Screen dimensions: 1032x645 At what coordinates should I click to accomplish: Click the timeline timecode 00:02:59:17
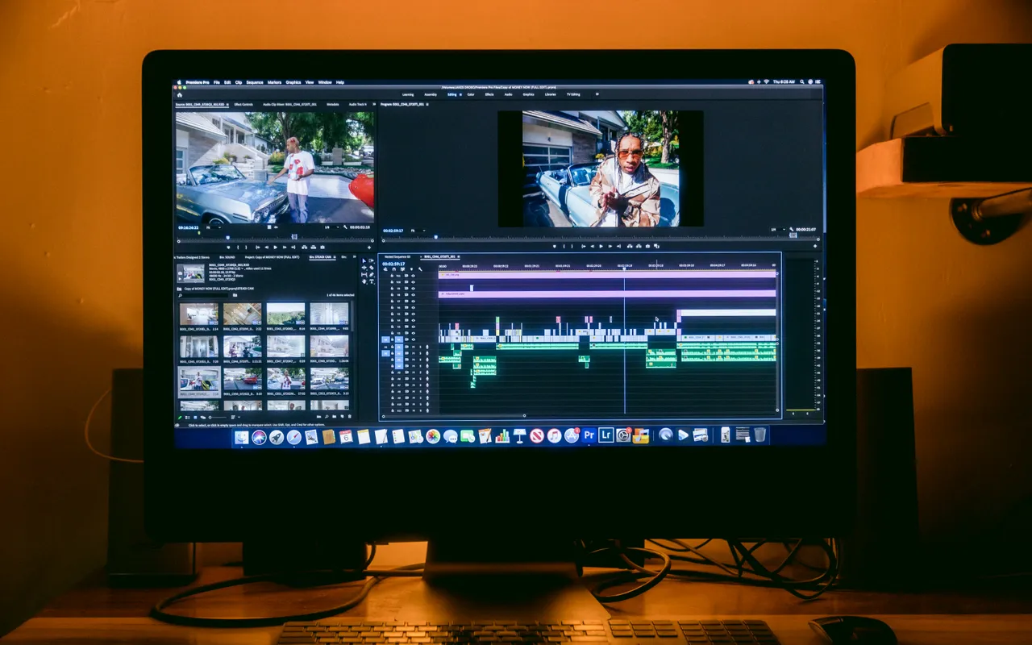(x=393, y=264)
